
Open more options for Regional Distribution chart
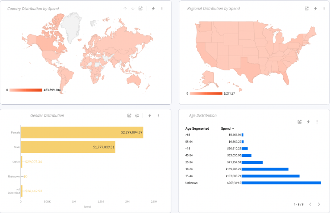click(x=324, y=9)
